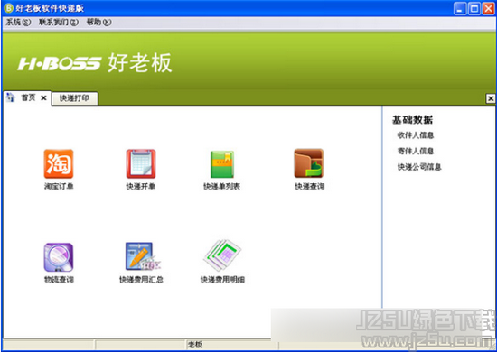Close the tab panel via right-side X button
The image size is (497, 352).
(491, 98)
